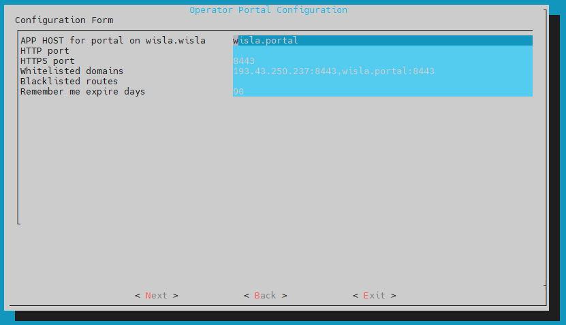Image resolution: width=566 pixels, height=325 pixels.
Task: Click the APP HOST for portal label
Action: (112, 41)
